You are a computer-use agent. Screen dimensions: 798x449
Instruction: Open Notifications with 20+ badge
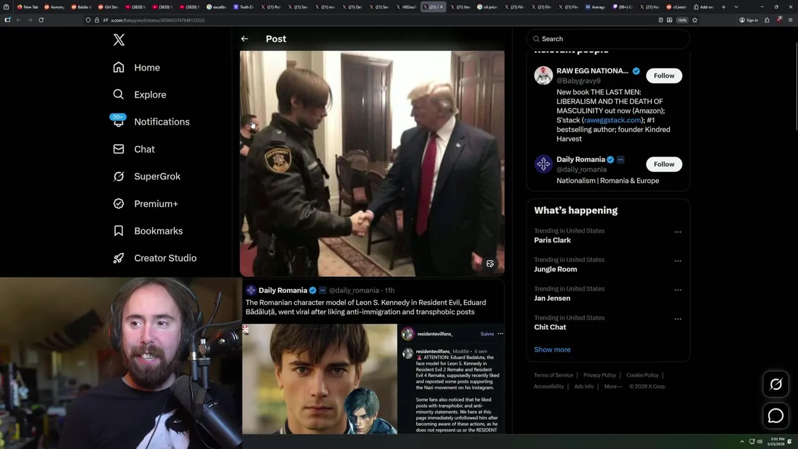151,122
